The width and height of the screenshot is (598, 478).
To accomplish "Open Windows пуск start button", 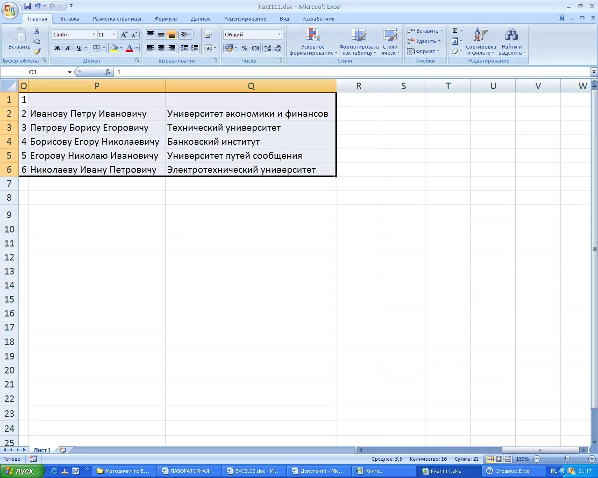I will (22, 471).
